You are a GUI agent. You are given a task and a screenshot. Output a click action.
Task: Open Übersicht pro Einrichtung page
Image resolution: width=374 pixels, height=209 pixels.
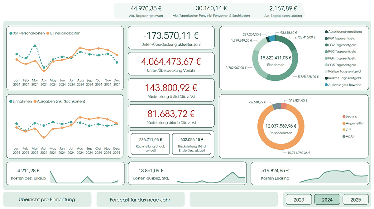[x=47, y=199]
